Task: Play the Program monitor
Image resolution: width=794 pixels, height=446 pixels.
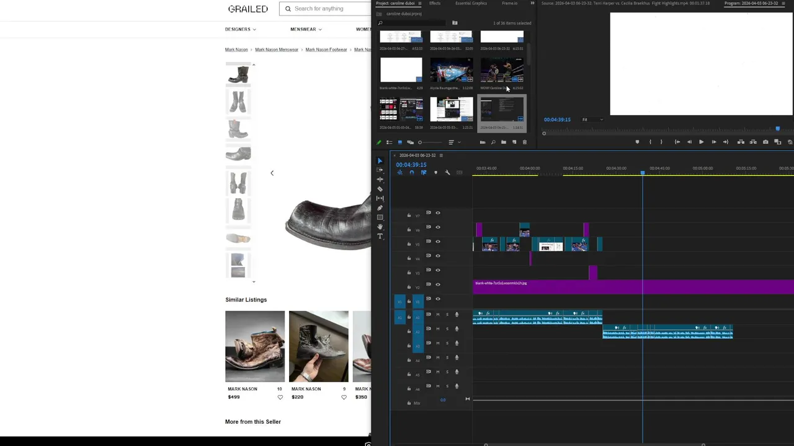Action: (x=701, y=142)
